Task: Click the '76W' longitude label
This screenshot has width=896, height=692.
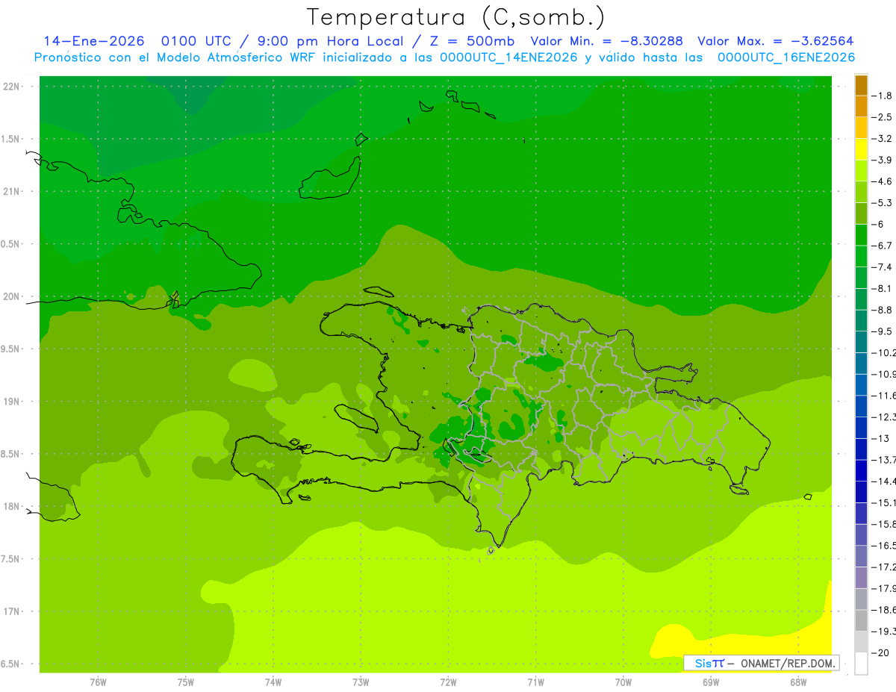Action: tap(98, 682)
